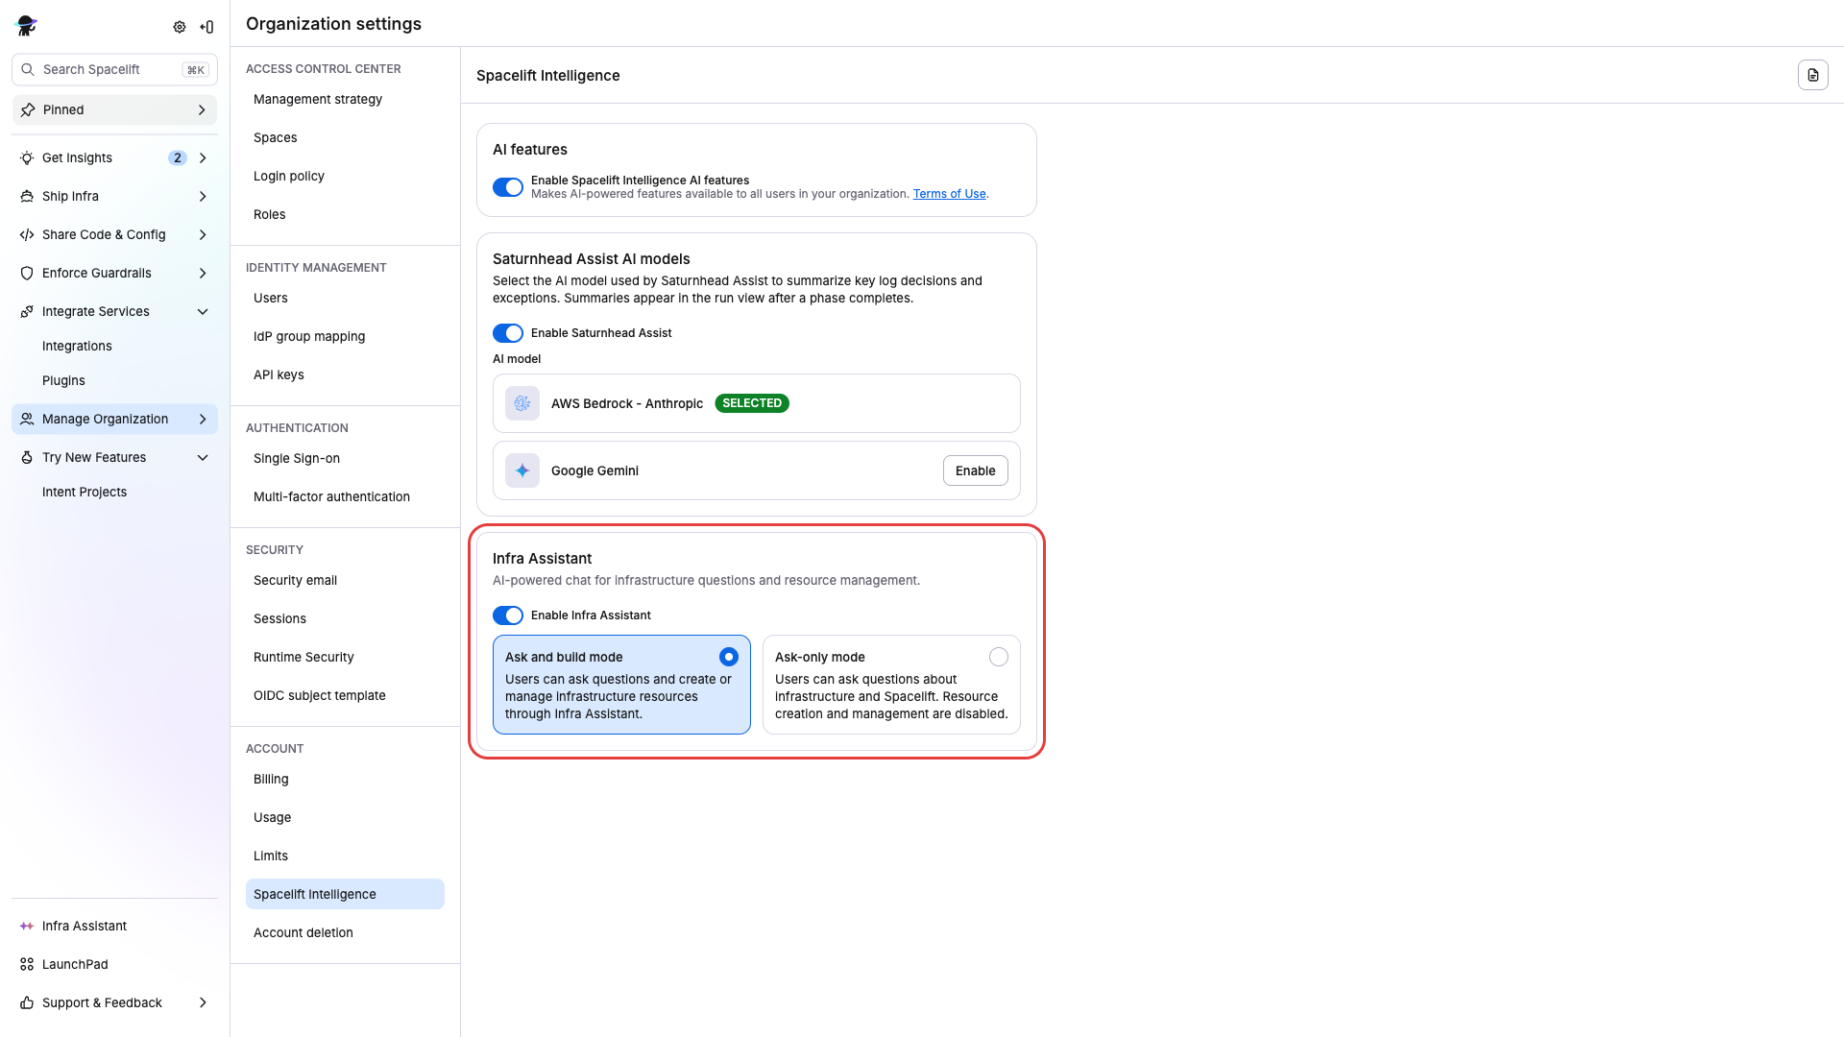Open LaunchPad from the sidebar
1844x1037 pixels.
click(x=74, y=964)
